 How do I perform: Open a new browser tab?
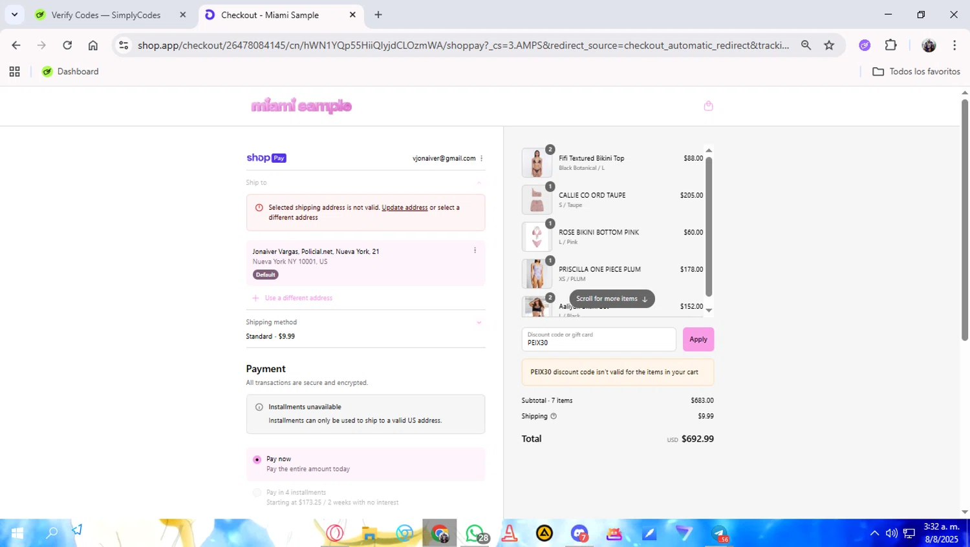click(378, 15)
